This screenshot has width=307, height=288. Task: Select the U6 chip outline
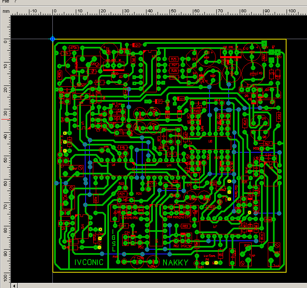[x=210, y=143]
